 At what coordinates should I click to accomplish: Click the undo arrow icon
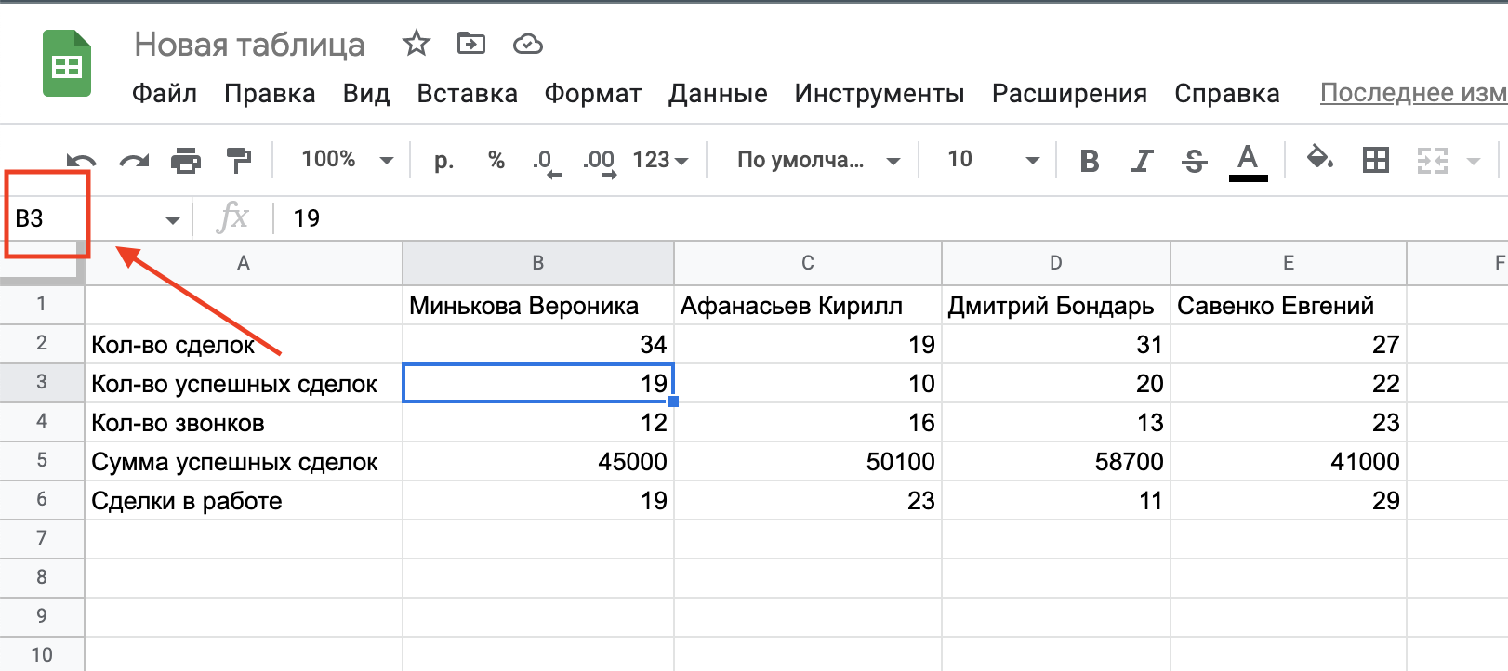point(82,161)
